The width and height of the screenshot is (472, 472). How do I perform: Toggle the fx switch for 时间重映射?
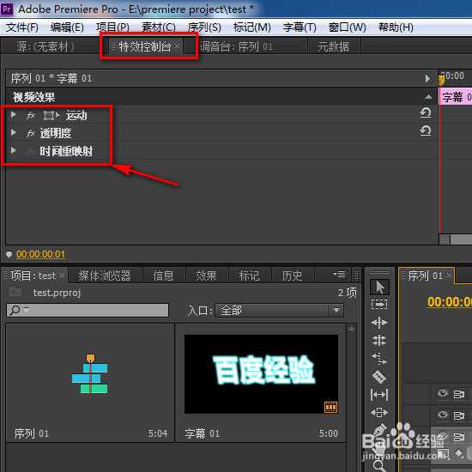[x=31, y=151]
